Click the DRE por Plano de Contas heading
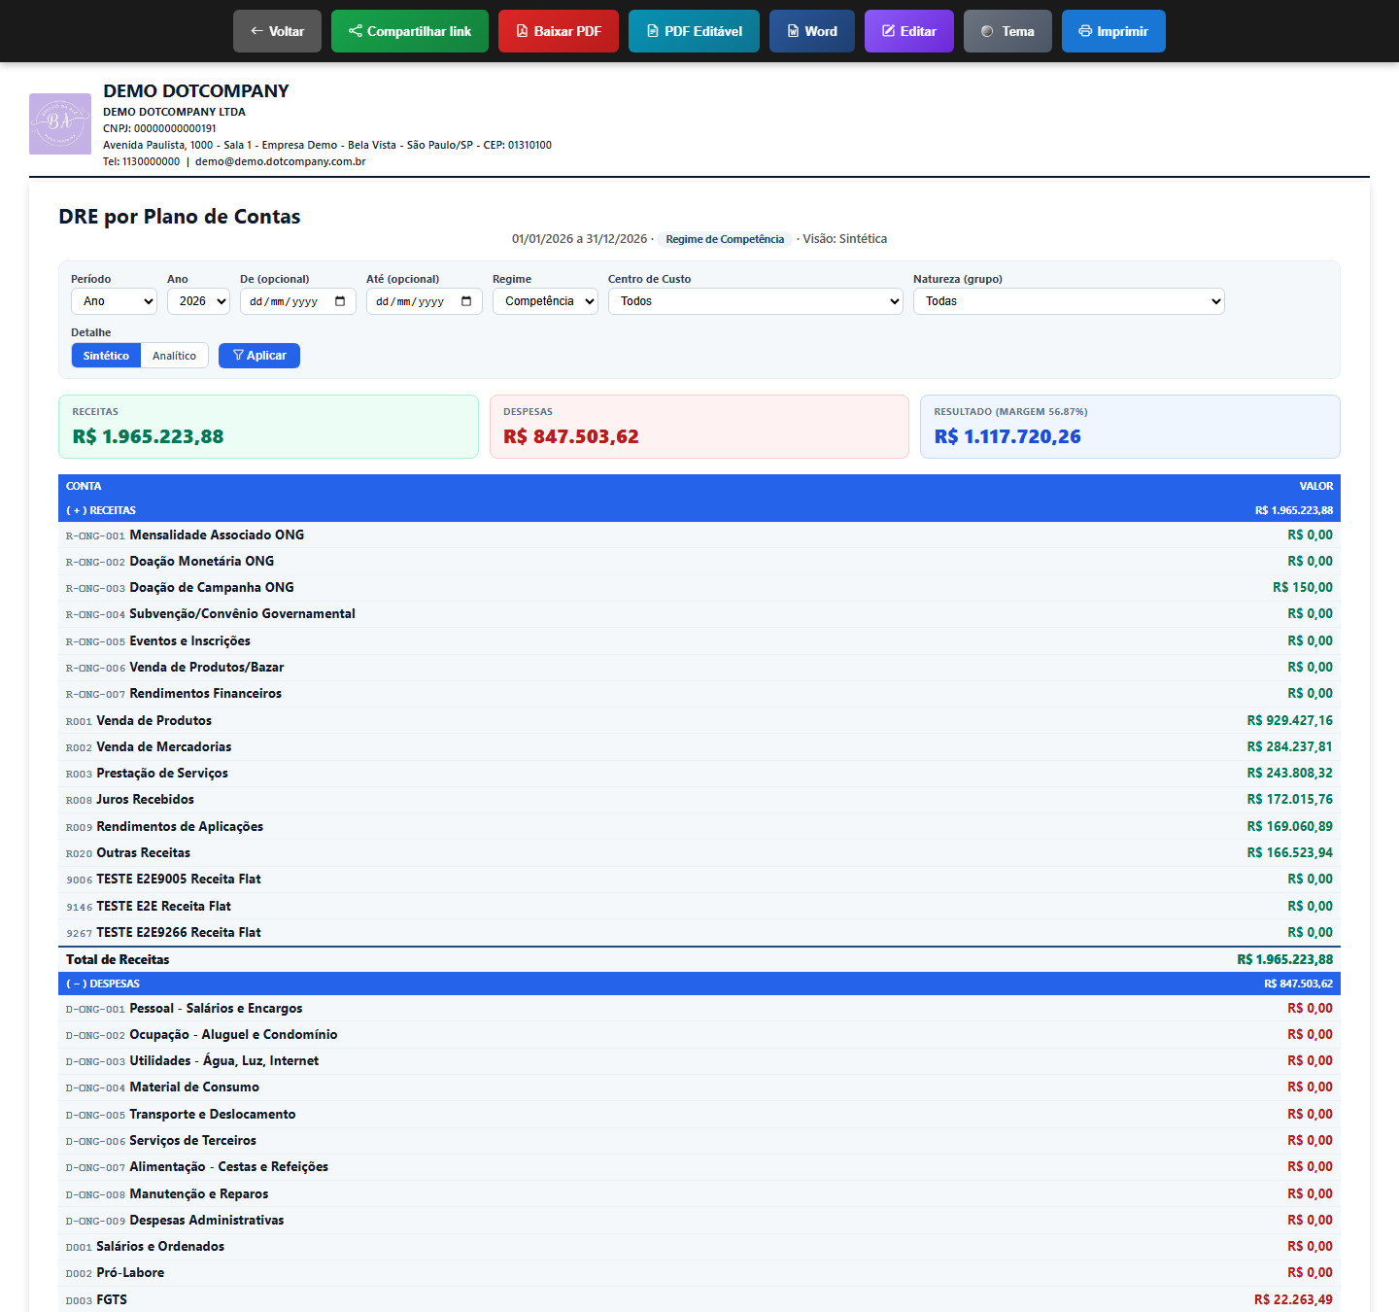Screen dimensions: 1399x1312 (180, 217)
